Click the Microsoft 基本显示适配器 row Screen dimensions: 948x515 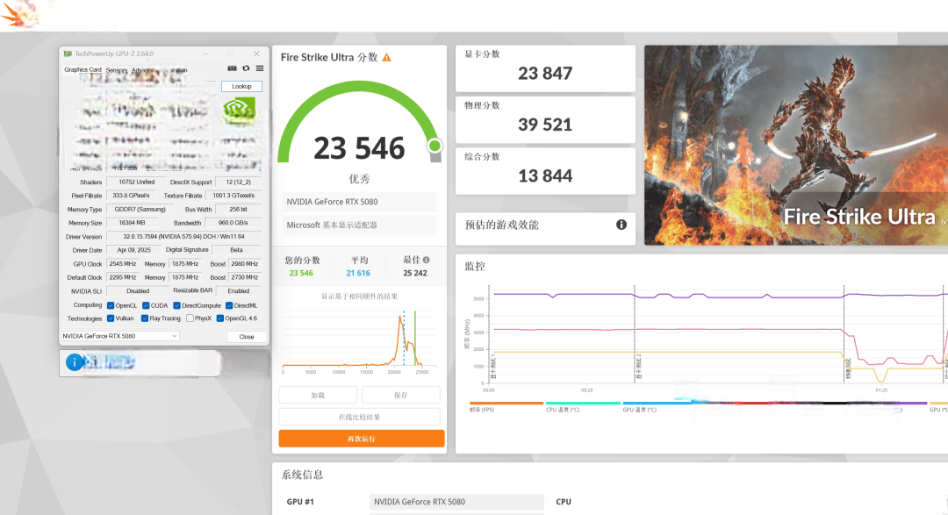click(x=359, y=225)
